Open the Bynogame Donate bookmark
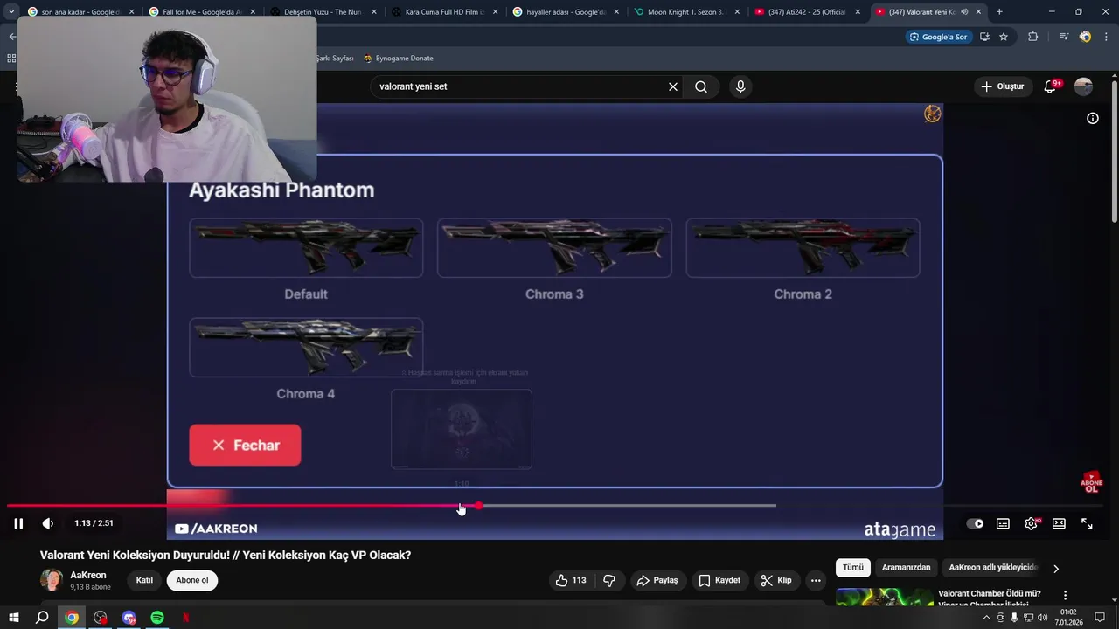 point(399,59)
